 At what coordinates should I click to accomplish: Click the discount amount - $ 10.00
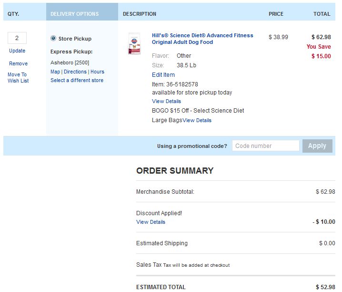click(324, 222)
